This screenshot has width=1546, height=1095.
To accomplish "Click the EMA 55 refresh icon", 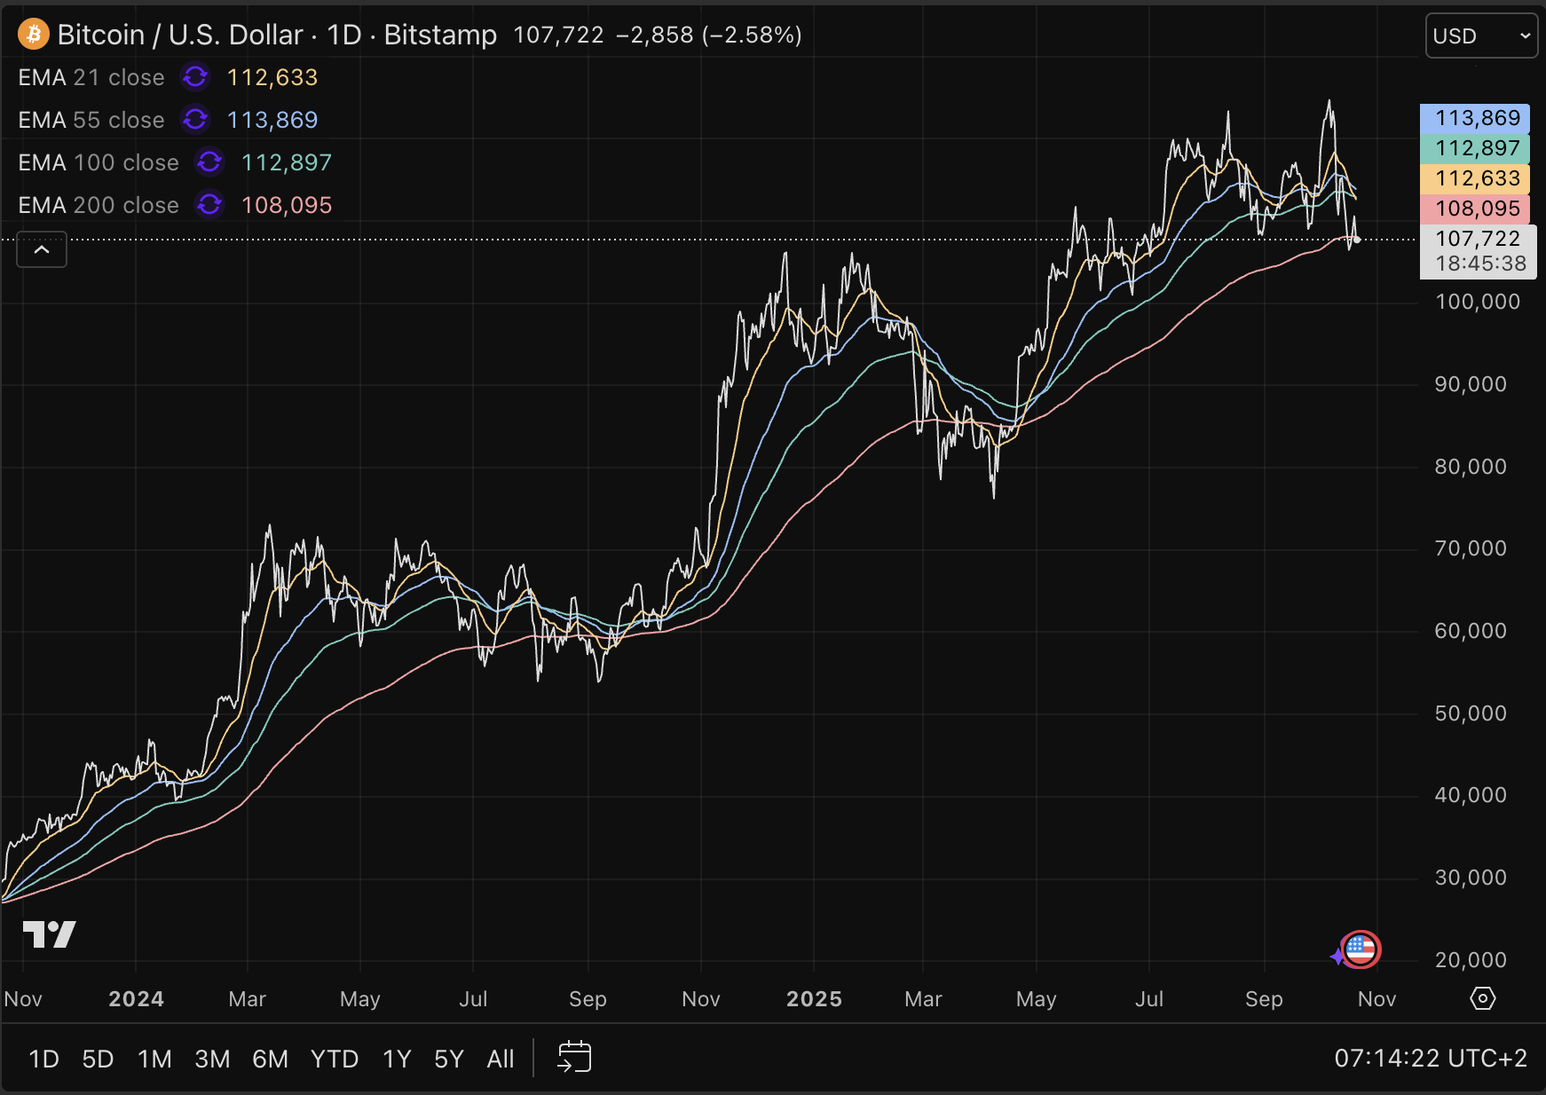I will [x=195, y=119].
